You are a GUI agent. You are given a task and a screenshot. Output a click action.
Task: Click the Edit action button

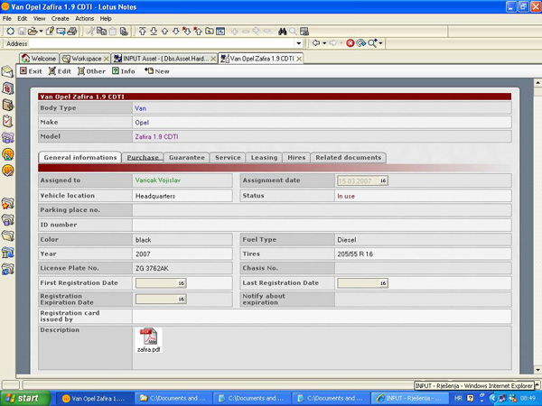pos(60,71)
